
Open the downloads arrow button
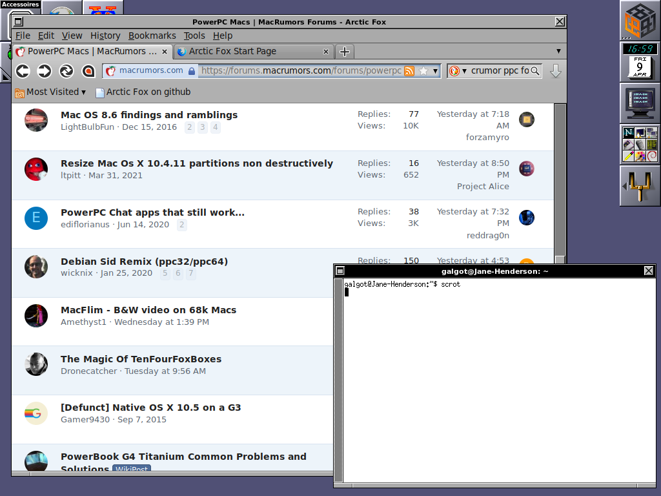click(556, 71)
